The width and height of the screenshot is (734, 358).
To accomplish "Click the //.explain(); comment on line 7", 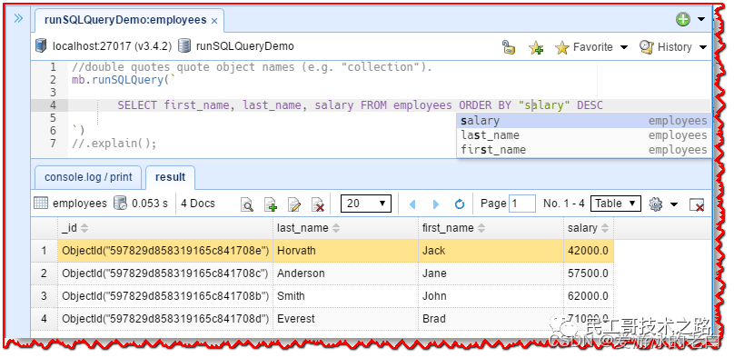I will click(x=114, y=144).
